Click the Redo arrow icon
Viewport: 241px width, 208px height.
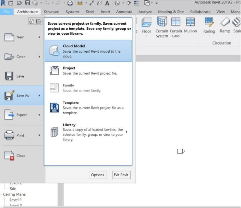coord(58,3)
